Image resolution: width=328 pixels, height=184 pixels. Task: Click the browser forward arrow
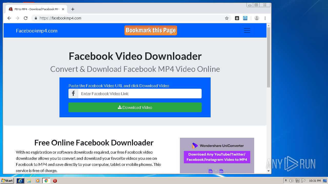coord(17,18)
